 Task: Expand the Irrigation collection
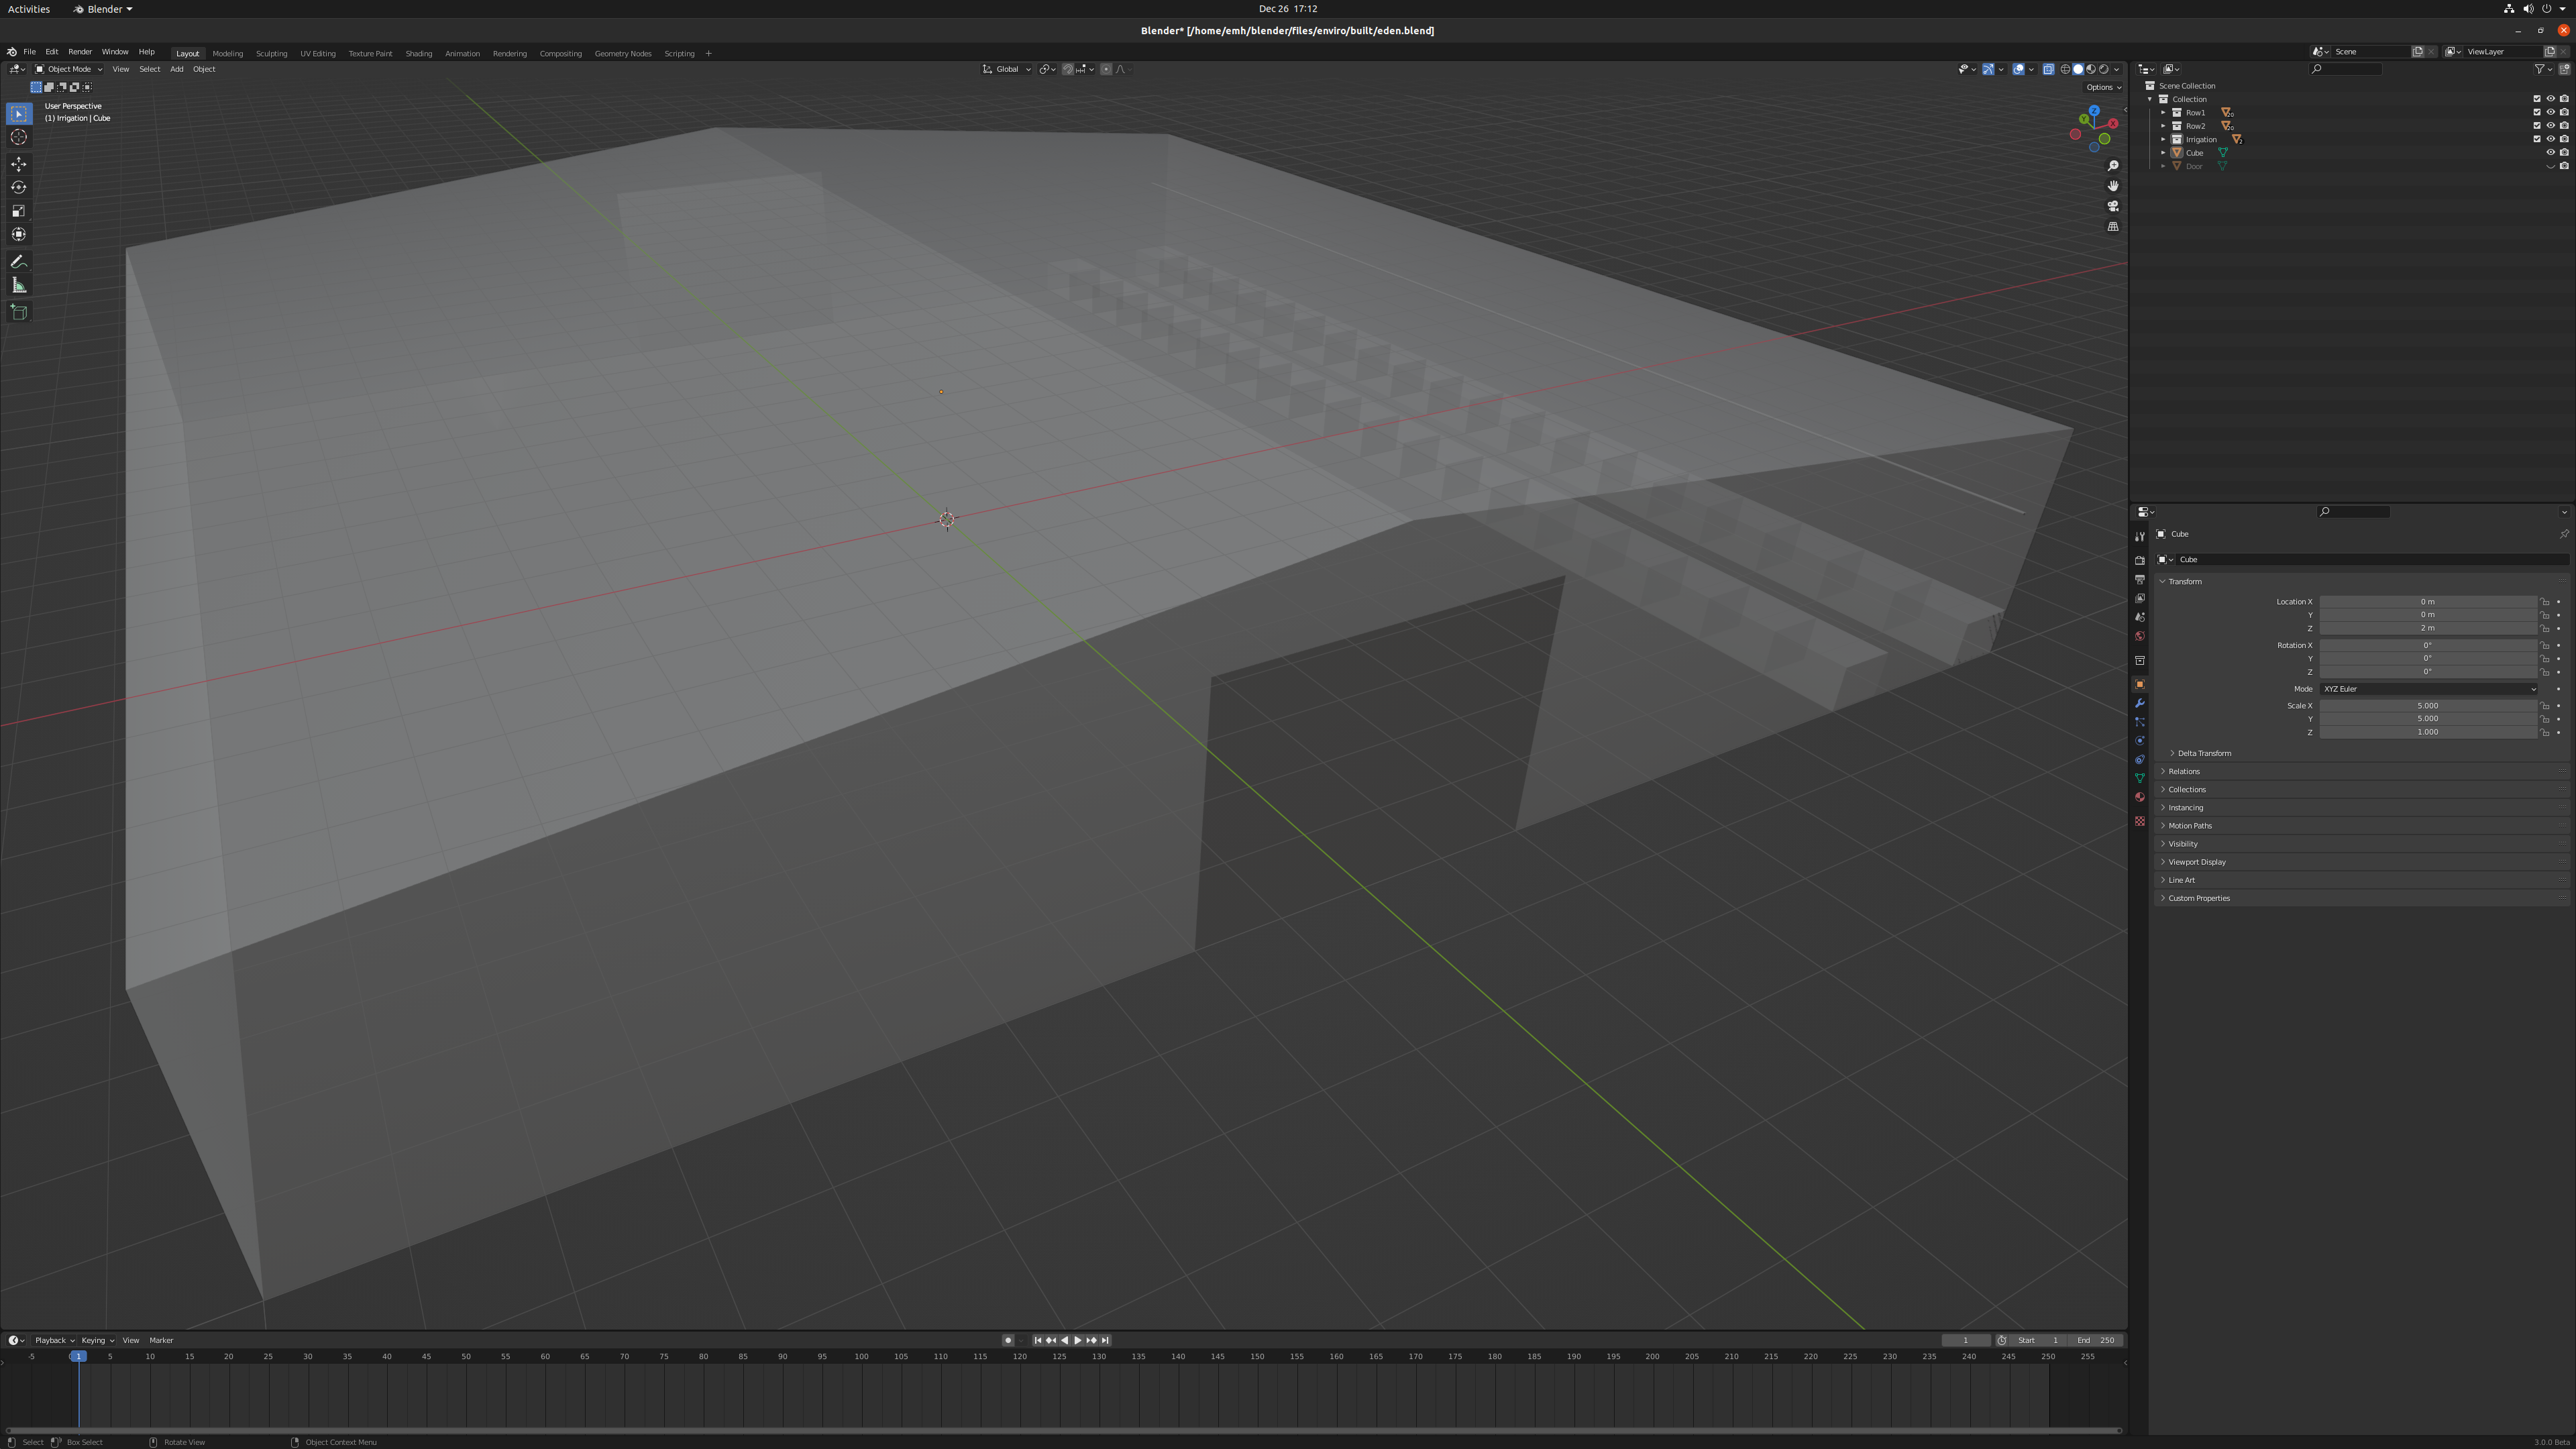coord(2163,139)
